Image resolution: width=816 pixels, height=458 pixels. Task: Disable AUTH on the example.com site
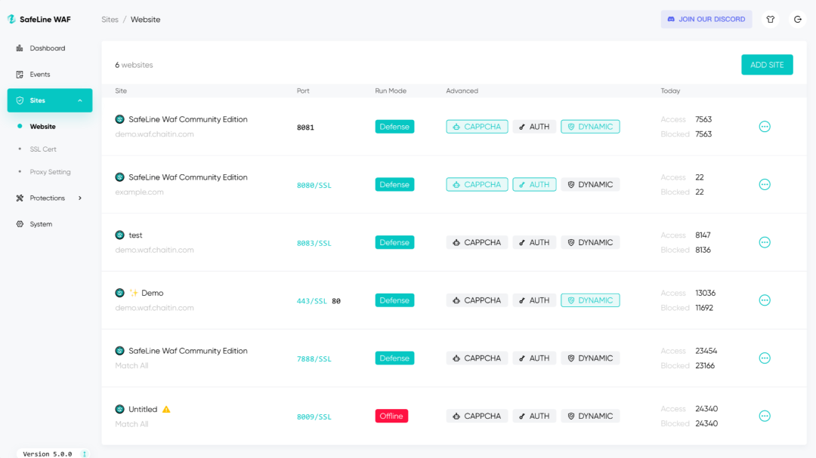point(534,185)
